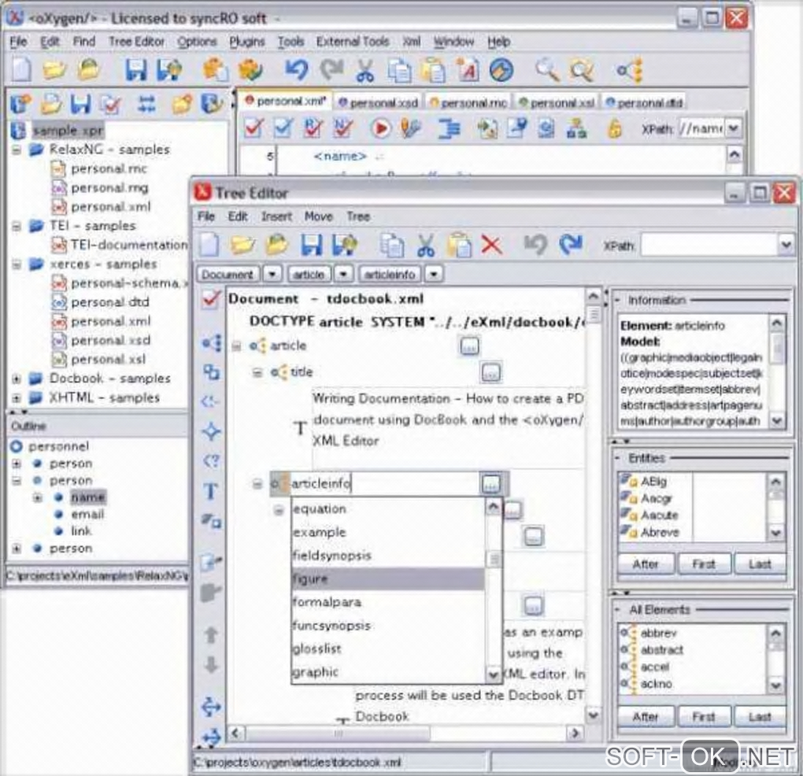Select the sample.xpr project root
This screenshot has height=776, width=803.
(68, 131)
